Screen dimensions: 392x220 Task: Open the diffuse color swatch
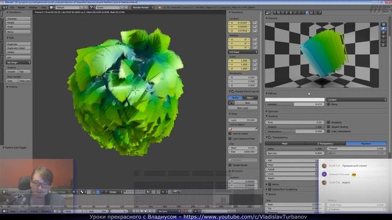pyautogui.click(x=295, y=100)
